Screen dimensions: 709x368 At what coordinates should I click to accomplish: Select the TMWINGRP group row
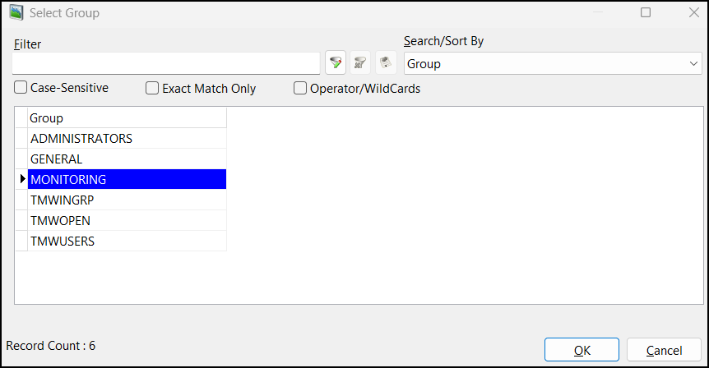click(x=127, y=200)
